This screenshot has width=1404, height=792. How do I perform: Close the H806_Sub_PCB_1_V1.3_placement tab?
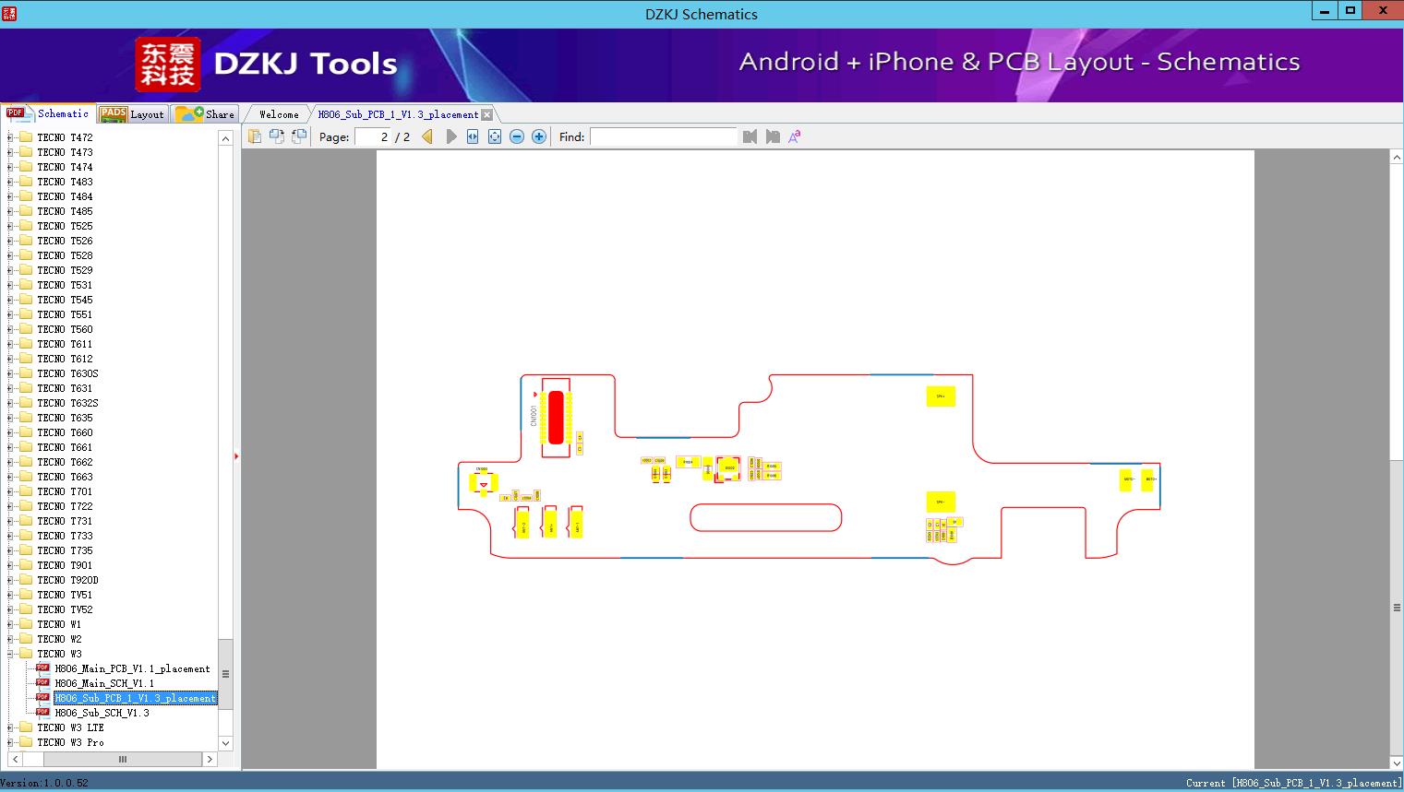coord(486,114)
